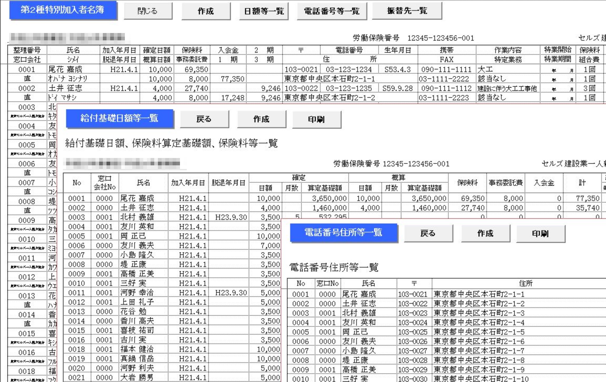
Task: Click postal code 103-0029 in phone list
Action: (x=413, y=370)
